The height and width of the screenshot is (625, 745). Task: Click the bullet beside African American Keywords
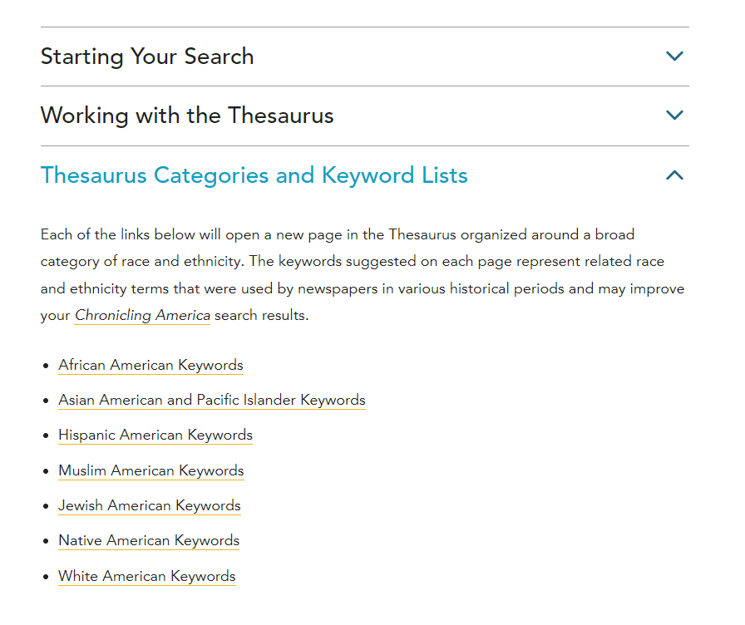coord(46,366)
